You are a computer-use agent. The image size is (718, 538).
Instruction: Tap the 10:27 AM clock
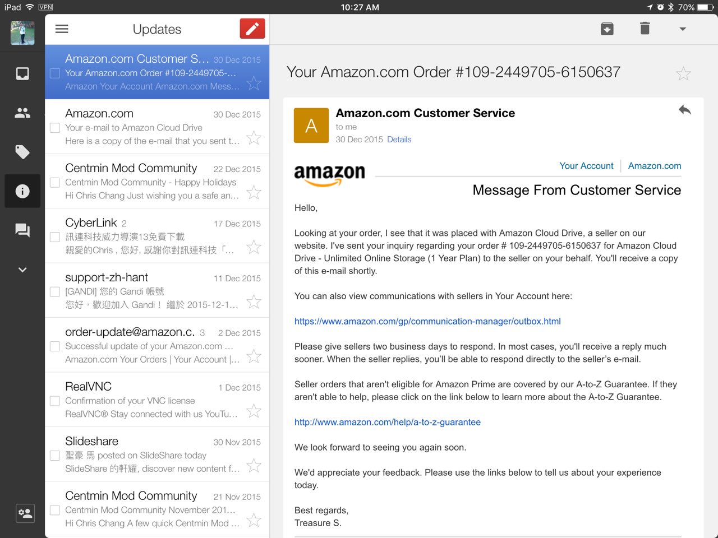pos(360,7)
